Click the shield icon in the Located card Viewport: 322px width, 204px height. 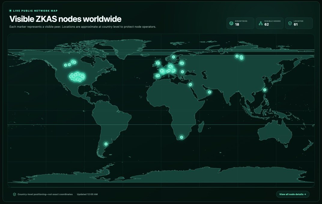click(x=290, y=23)
